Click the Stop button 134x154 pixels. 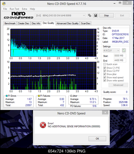click(x=106, y=16)
